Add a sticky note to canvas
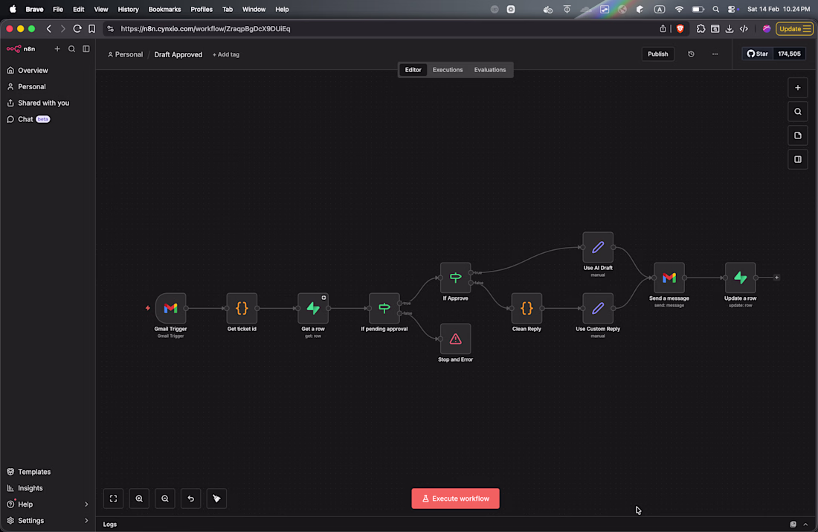 [798, 135]
